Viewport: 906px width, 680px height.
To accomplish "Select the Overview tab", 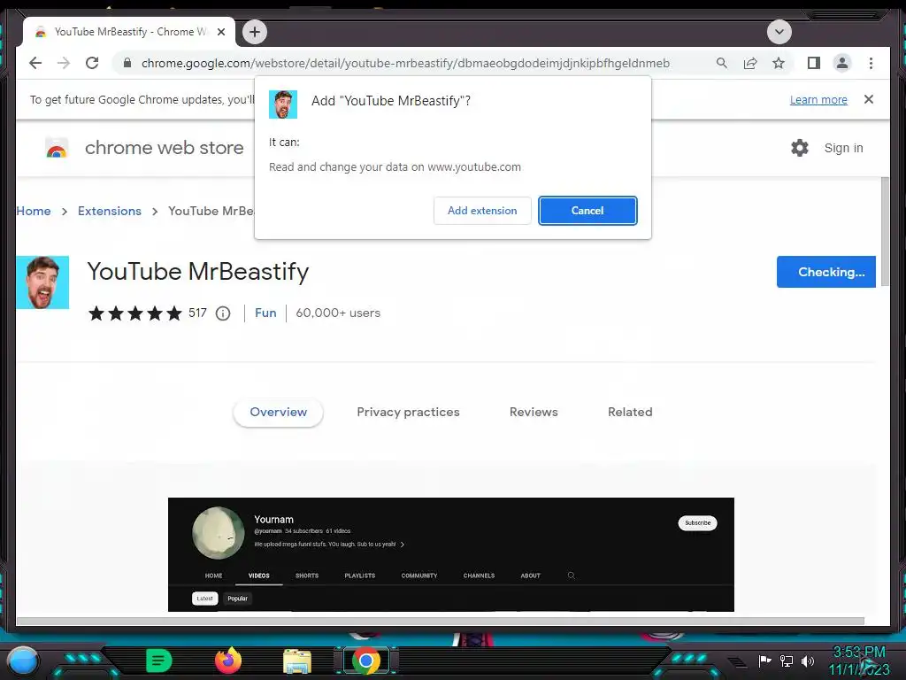I will coord(279,412).
